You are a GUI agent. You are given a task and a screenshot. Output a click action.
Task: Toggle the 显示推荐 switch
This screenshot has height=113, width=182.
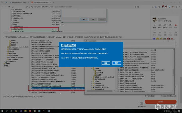pyautogui.click(x=141, y=103)
